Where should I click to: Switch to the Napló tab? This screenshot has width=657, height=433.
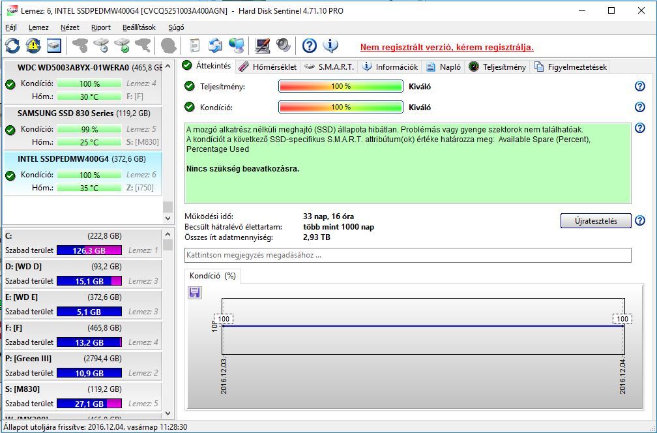[x=444, y=67]
